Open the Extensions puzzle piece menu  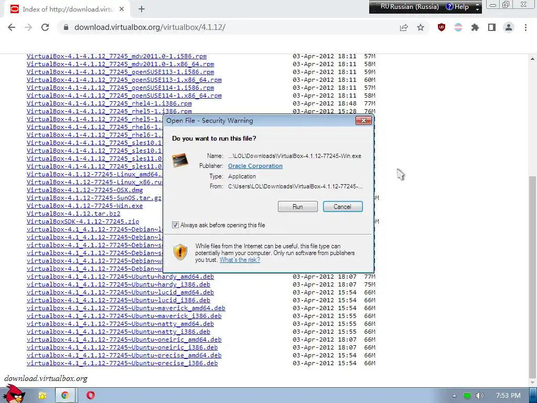click(475, 27)
